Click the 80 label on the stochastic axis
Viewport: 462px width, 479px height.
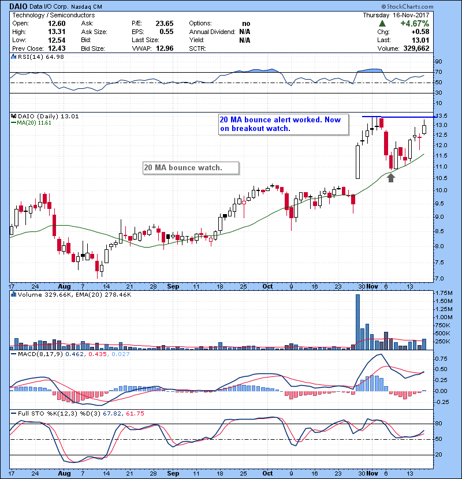pyautogui.click(x=438, y=424)
